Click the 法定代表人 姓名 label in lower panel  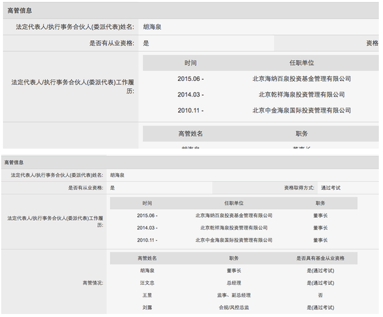57,175
